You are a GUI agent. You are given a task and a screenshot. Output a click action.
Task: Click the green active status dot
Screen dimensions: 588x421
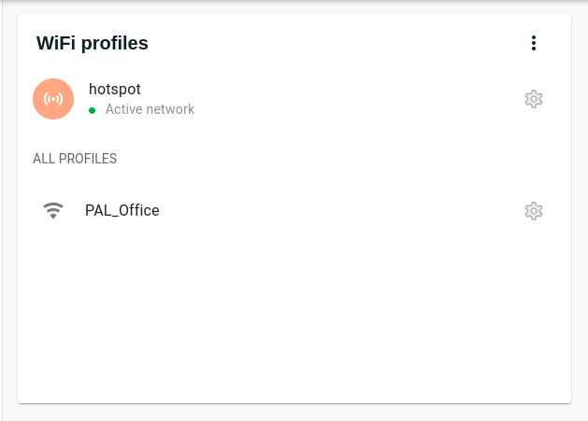pyautogui.click(x=93, y=110)
